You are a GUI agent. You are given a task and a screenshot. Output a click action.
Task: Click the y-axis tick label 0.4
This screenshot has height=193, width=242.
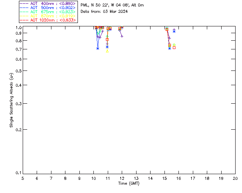[x=19, y=85]
